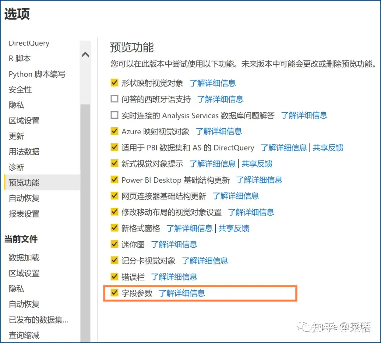Select 报表设置 category
Image resolution: width=381 pixels, height=343 pixels.
[x=24, y=214]
